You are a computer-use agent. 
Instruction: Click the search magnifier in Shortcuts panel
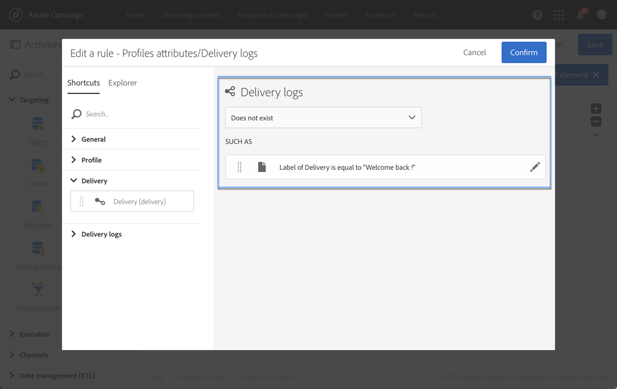(x=76, y=114)
